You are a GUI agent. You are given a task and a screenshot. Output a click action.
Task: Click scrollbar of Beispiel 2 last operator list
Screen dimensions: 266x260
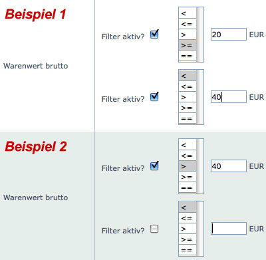point(200,229)
